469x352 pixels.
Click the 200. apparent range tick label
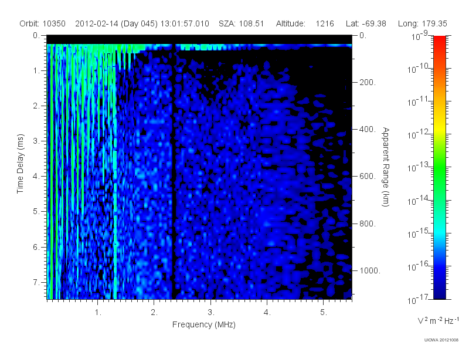pos(368,82)
